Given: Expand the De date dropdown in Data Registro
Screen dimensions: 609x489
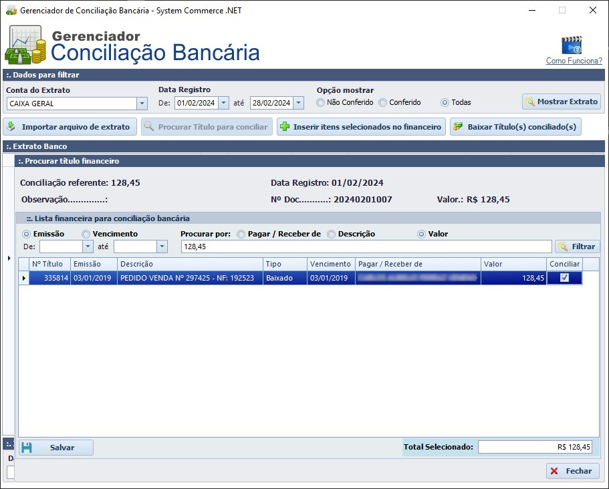Looking at the screenshot, I should point(223,104).
